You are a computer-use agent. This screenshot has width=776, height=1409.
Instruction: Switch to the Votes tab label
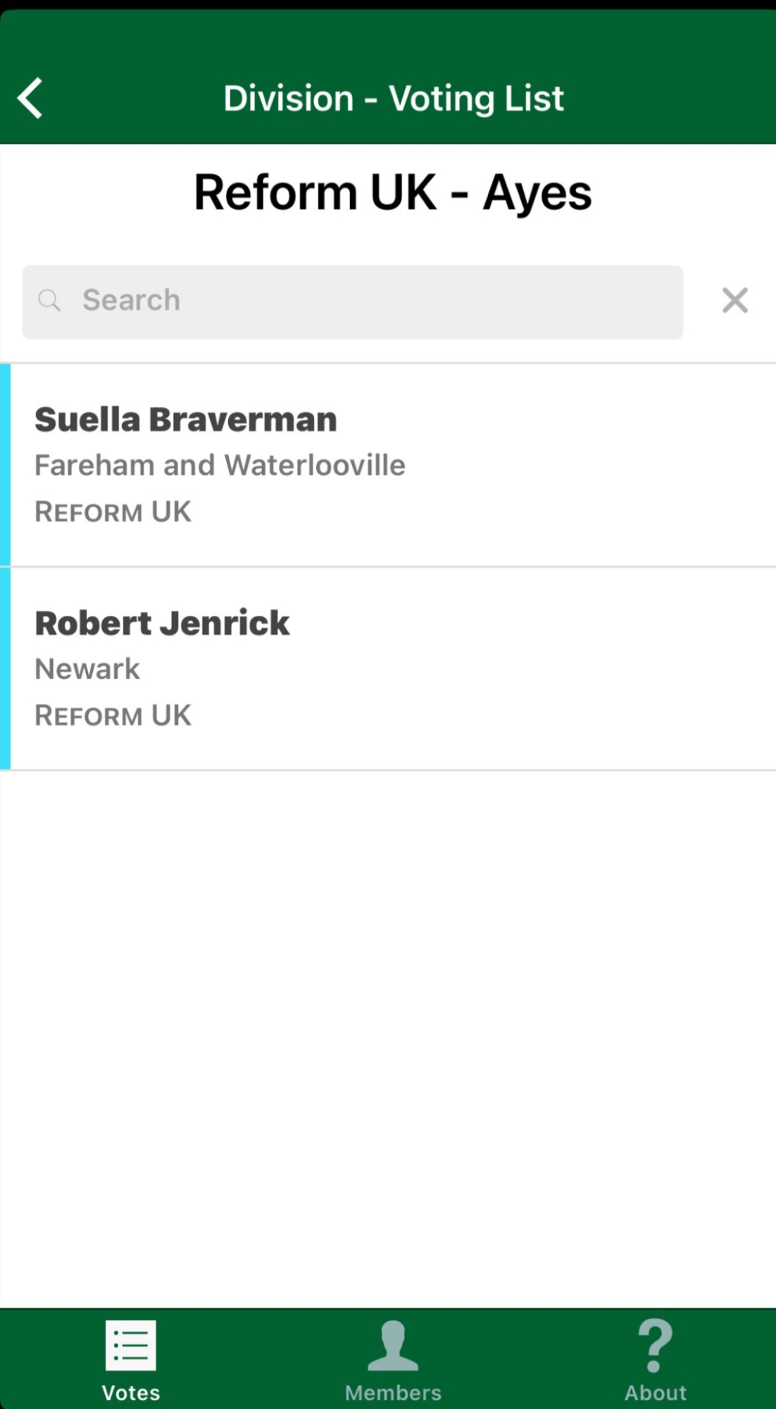pyautogui.click(x=131, y=1393)
